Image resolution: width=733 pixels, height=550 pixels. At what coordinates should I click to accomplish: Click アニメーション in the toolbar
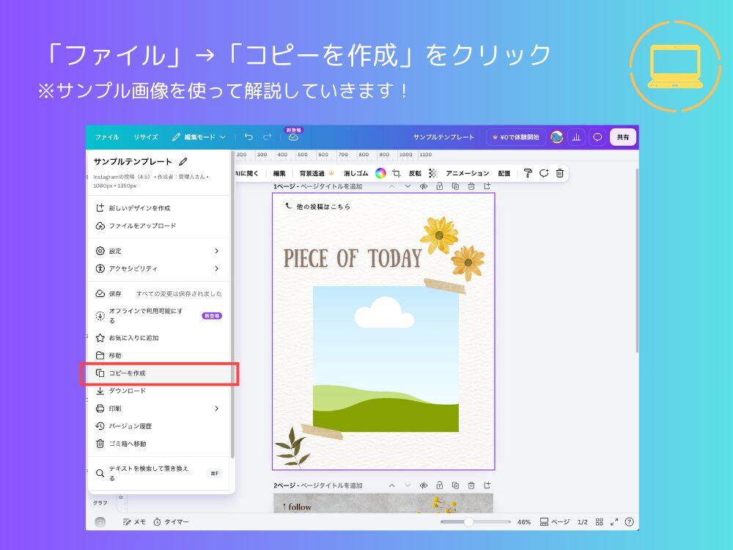(467, 174)
